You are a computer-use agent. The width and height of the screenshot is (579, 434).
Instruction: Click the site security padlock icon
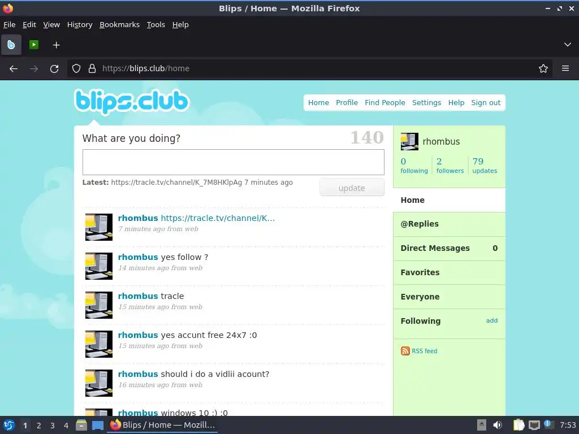(x=92, y=68)
